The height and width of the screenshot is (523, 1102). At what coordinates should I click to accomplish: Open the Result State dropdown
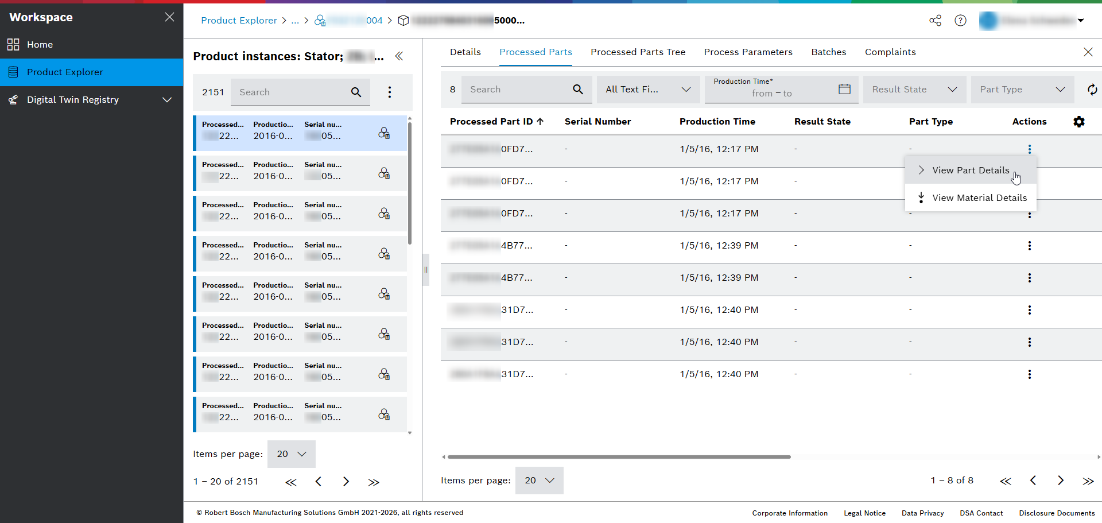click(915, 90)
